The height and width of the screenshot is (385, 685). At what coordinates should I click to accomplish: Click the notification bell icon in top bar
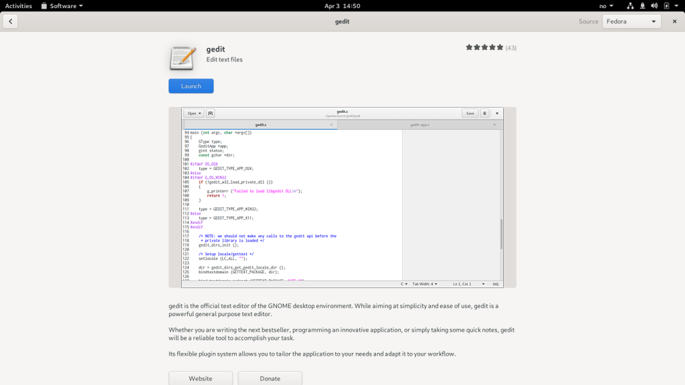pos(642,5)
